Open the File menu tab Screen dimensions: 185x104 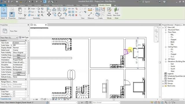coord(3,5)
